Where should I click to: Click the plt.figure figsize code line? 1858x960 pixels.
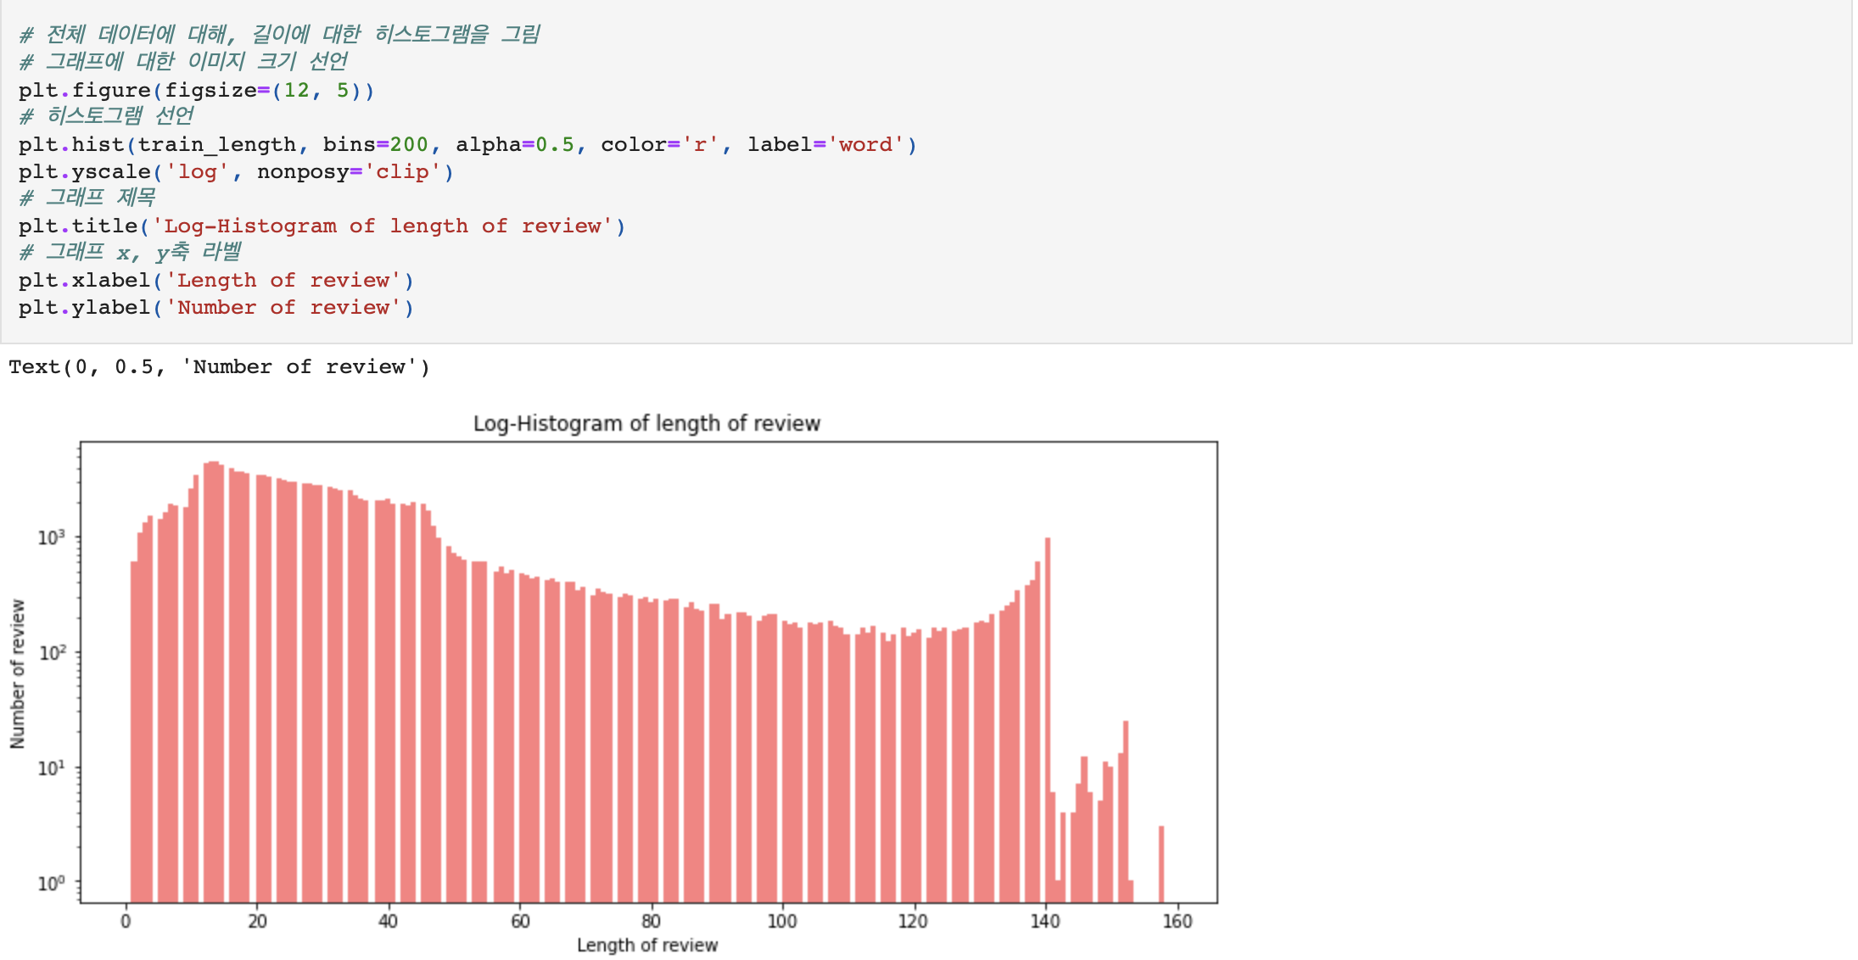pos(196,91)
